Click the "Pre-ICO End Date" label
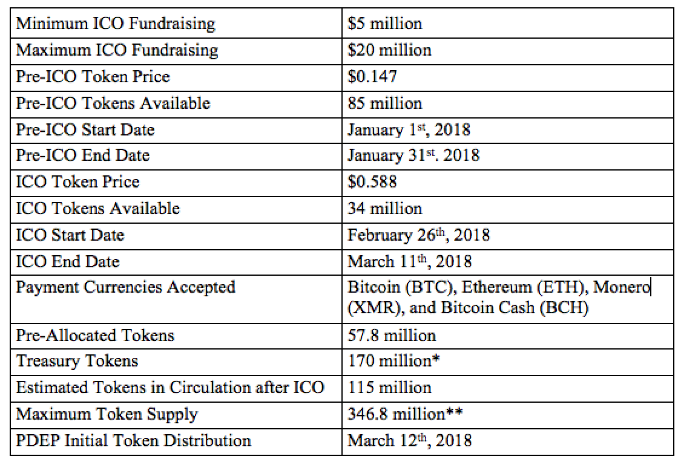This screenshot has height=462, width=678. pos(82,155)
